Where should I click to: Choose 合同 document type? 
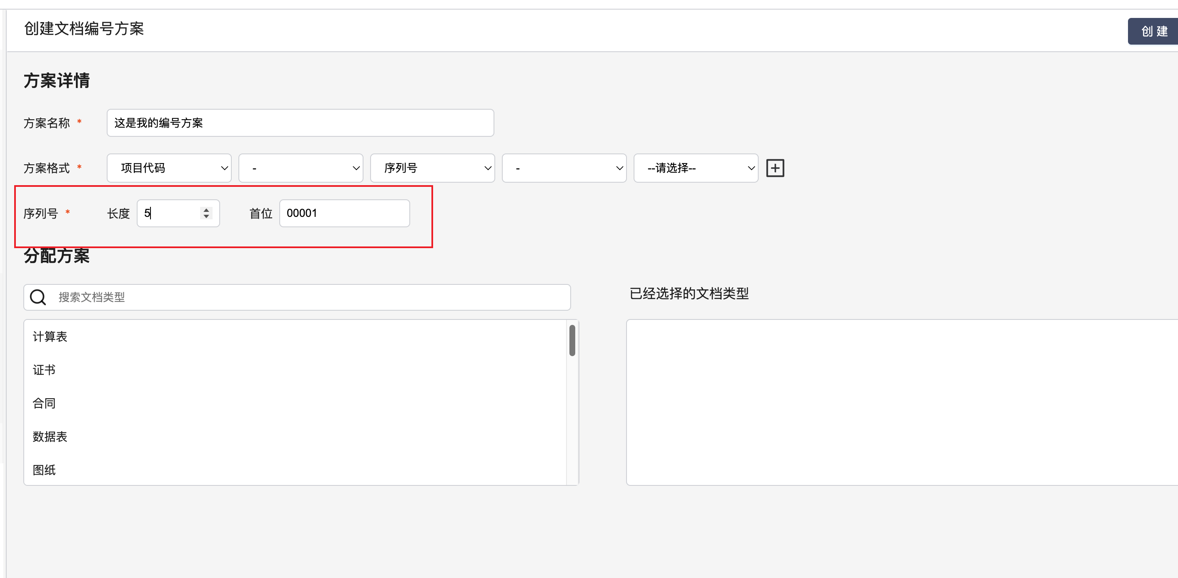[44, 403]
